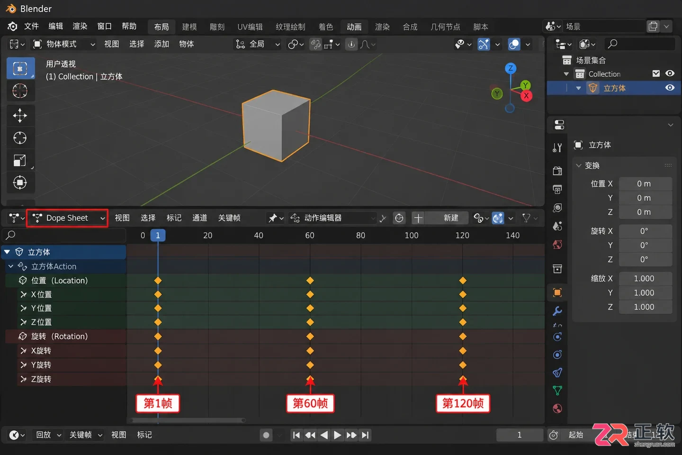Hide the Collection using its eye icon
Image resolution: width=682 pixels, height=455 pixels.
pyautogui.click(x=670, y=73)
